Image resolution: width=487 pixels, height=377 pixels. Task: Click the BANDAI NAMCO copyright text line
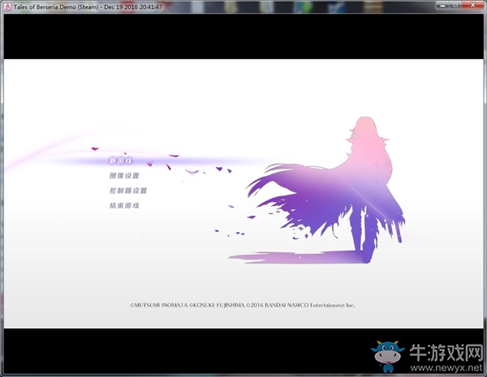click(x=243, y=305)
